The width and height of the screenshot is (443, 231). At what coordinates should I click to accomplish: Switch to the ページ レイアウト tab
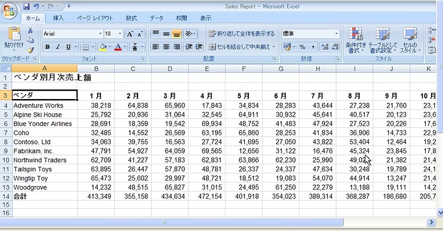point(95,18)
